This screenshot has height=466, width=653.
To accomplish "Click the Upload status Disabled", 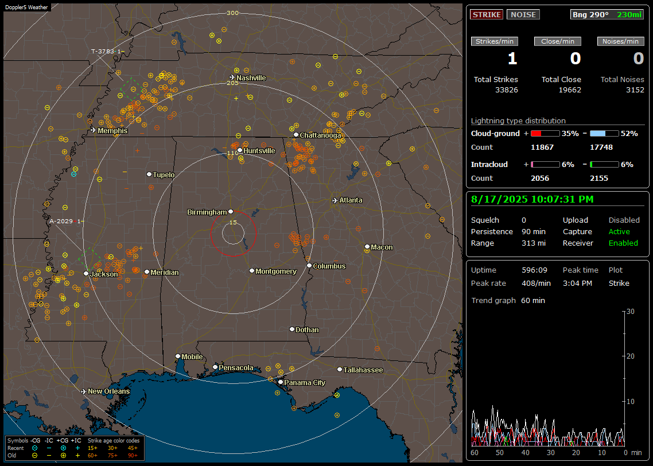I will (x=624, y=220).
